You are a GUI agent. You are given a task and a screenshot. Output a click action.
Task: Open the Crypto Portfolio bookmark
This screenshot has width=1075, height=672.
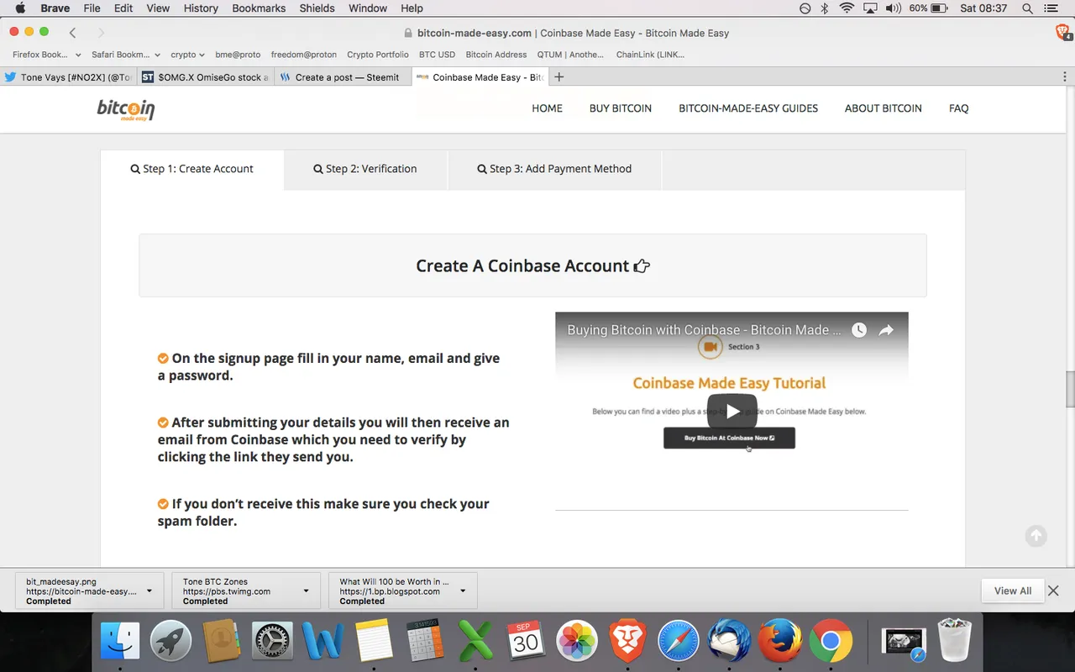click(378, 55)
